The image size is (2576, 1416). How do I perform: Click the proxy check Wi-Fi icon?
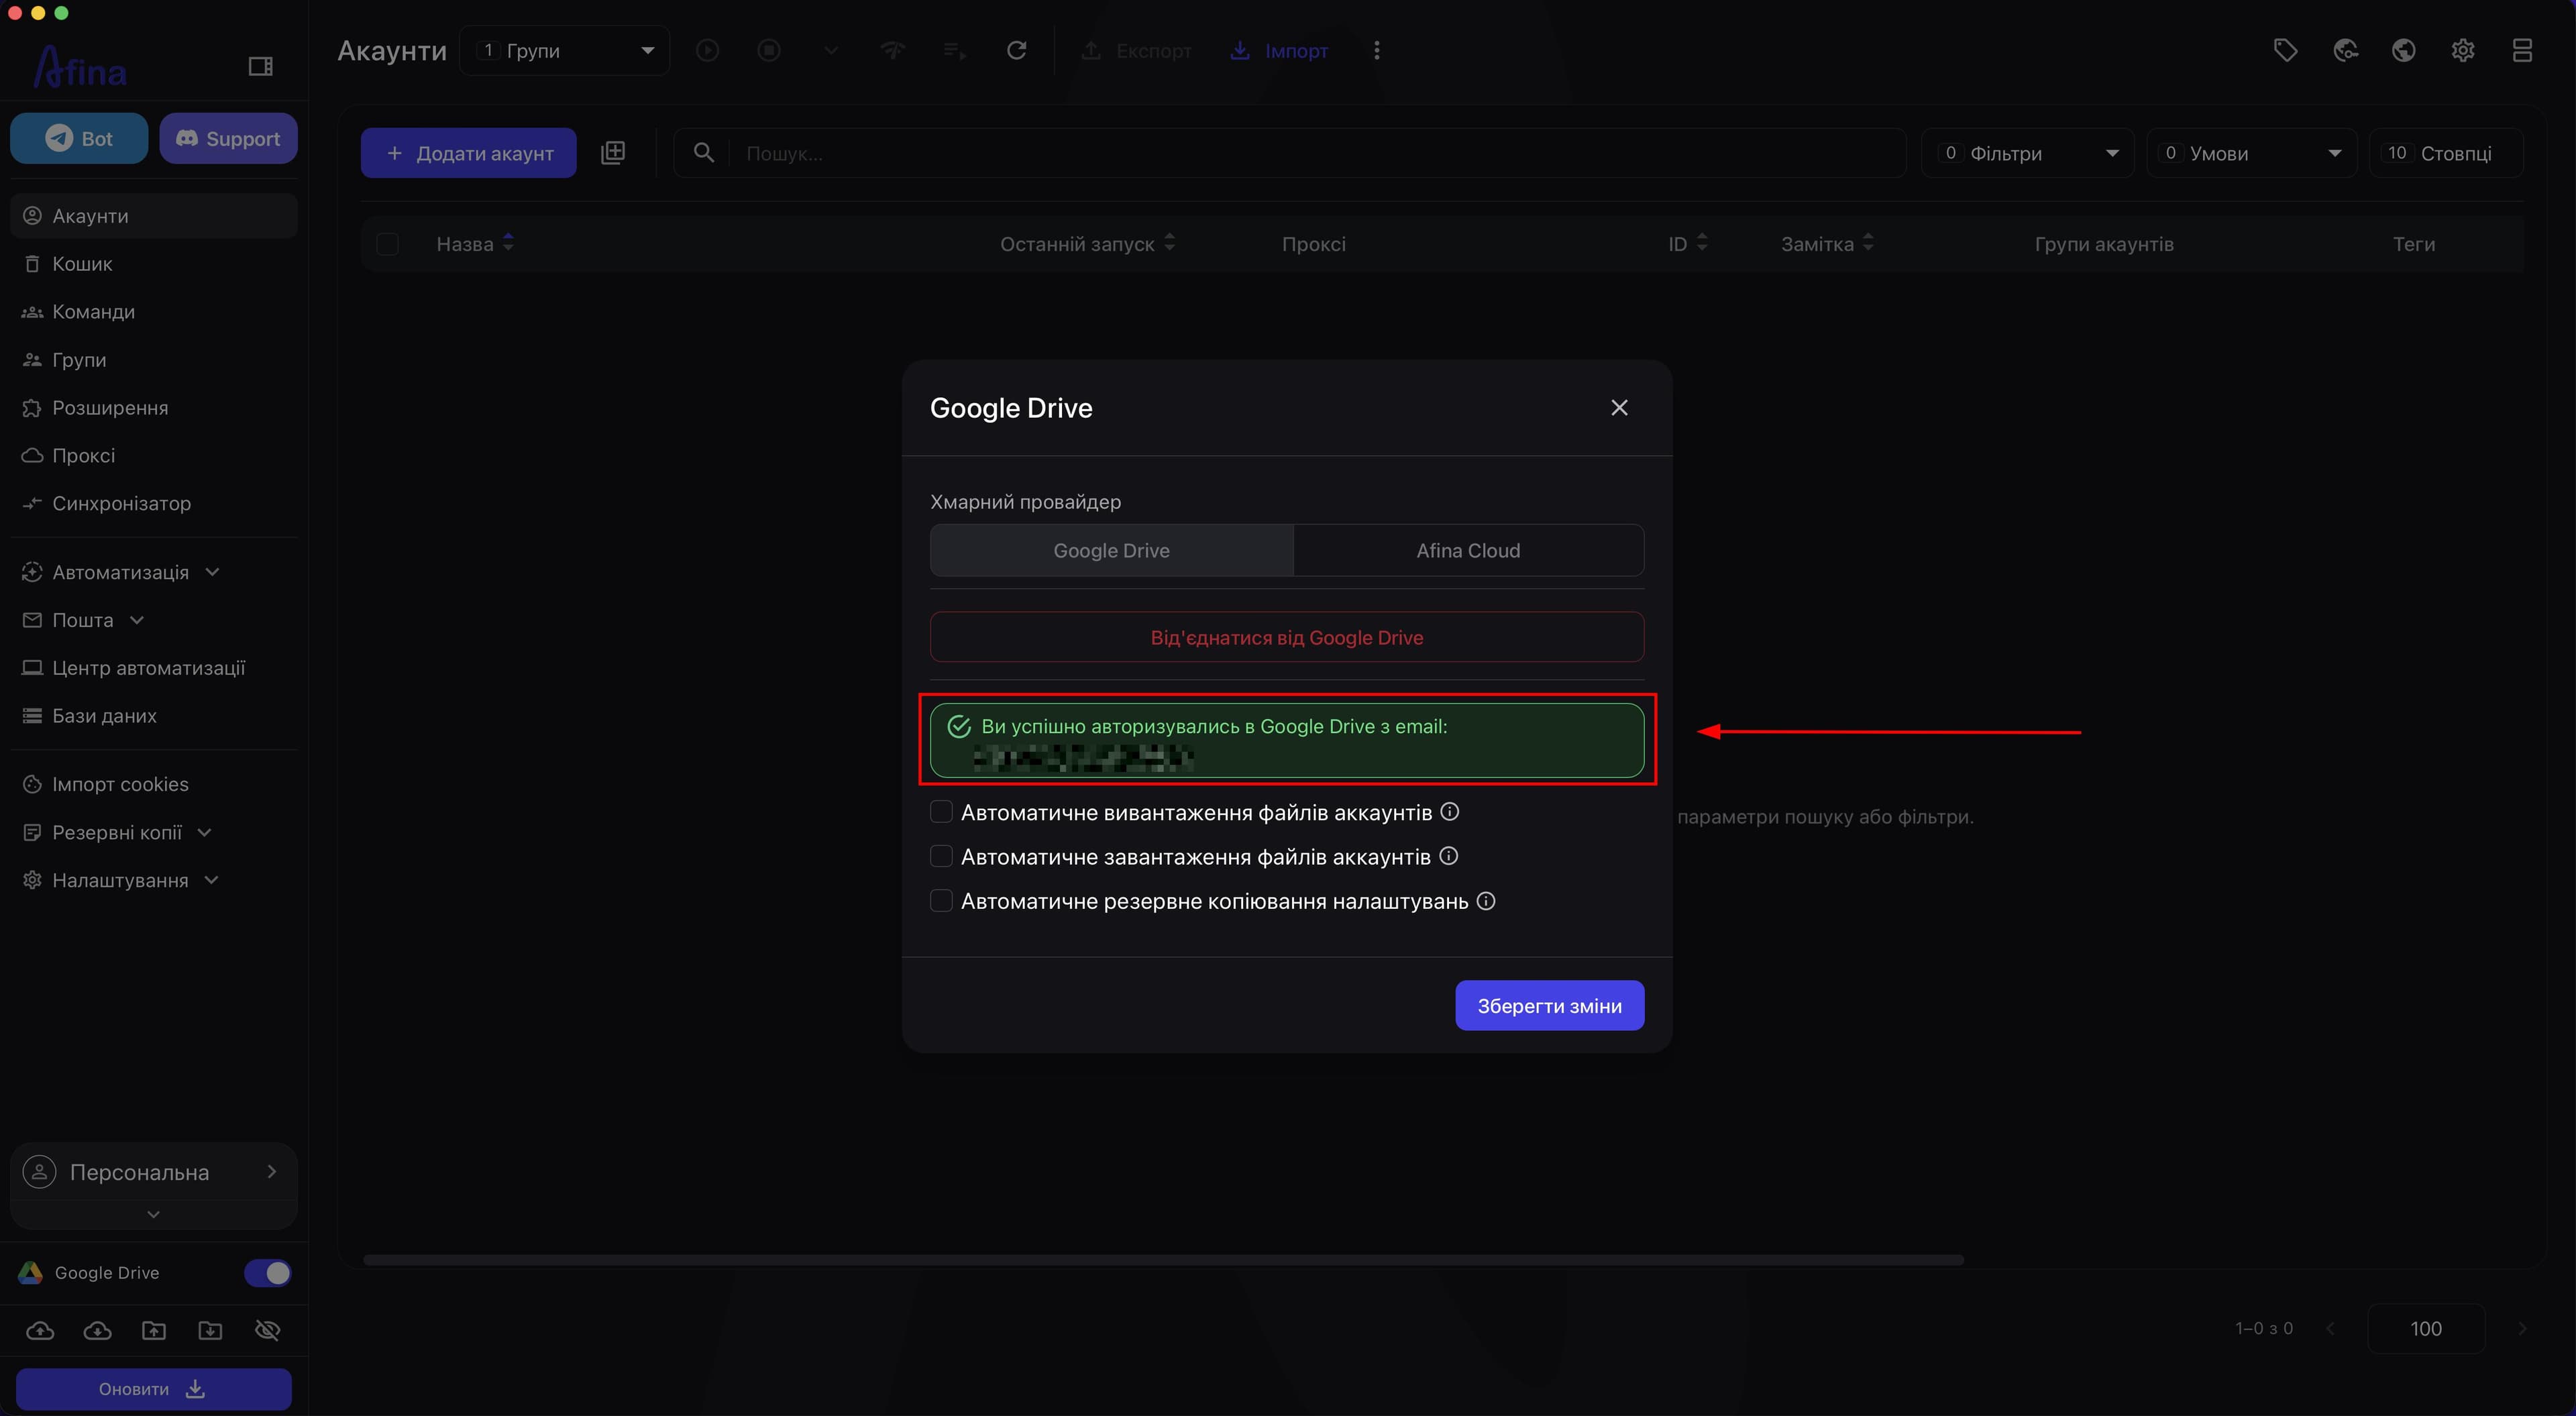(892, 50)
